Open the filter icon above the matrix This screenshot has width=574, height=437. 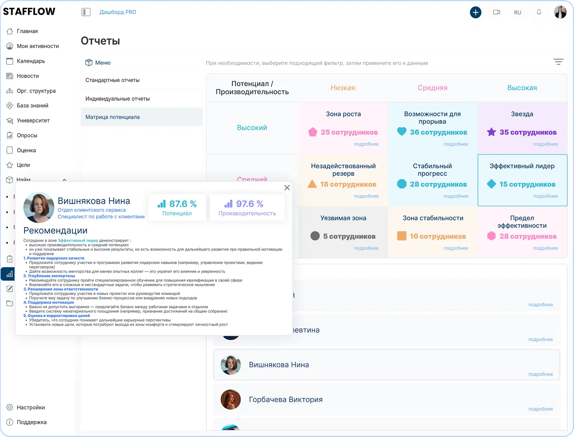(558, 62)
